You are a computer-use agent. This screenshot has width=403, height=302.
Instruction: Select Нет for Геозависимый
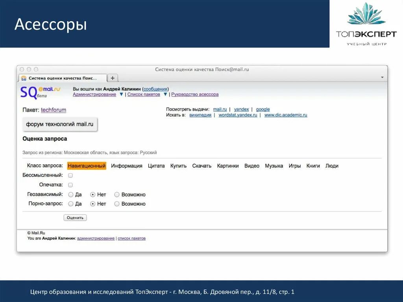click(93, 195)
